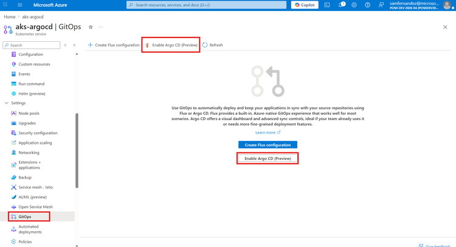Open Automated deployments menu item
Screen dimensions: 456x247
click(x=30, y=229)
